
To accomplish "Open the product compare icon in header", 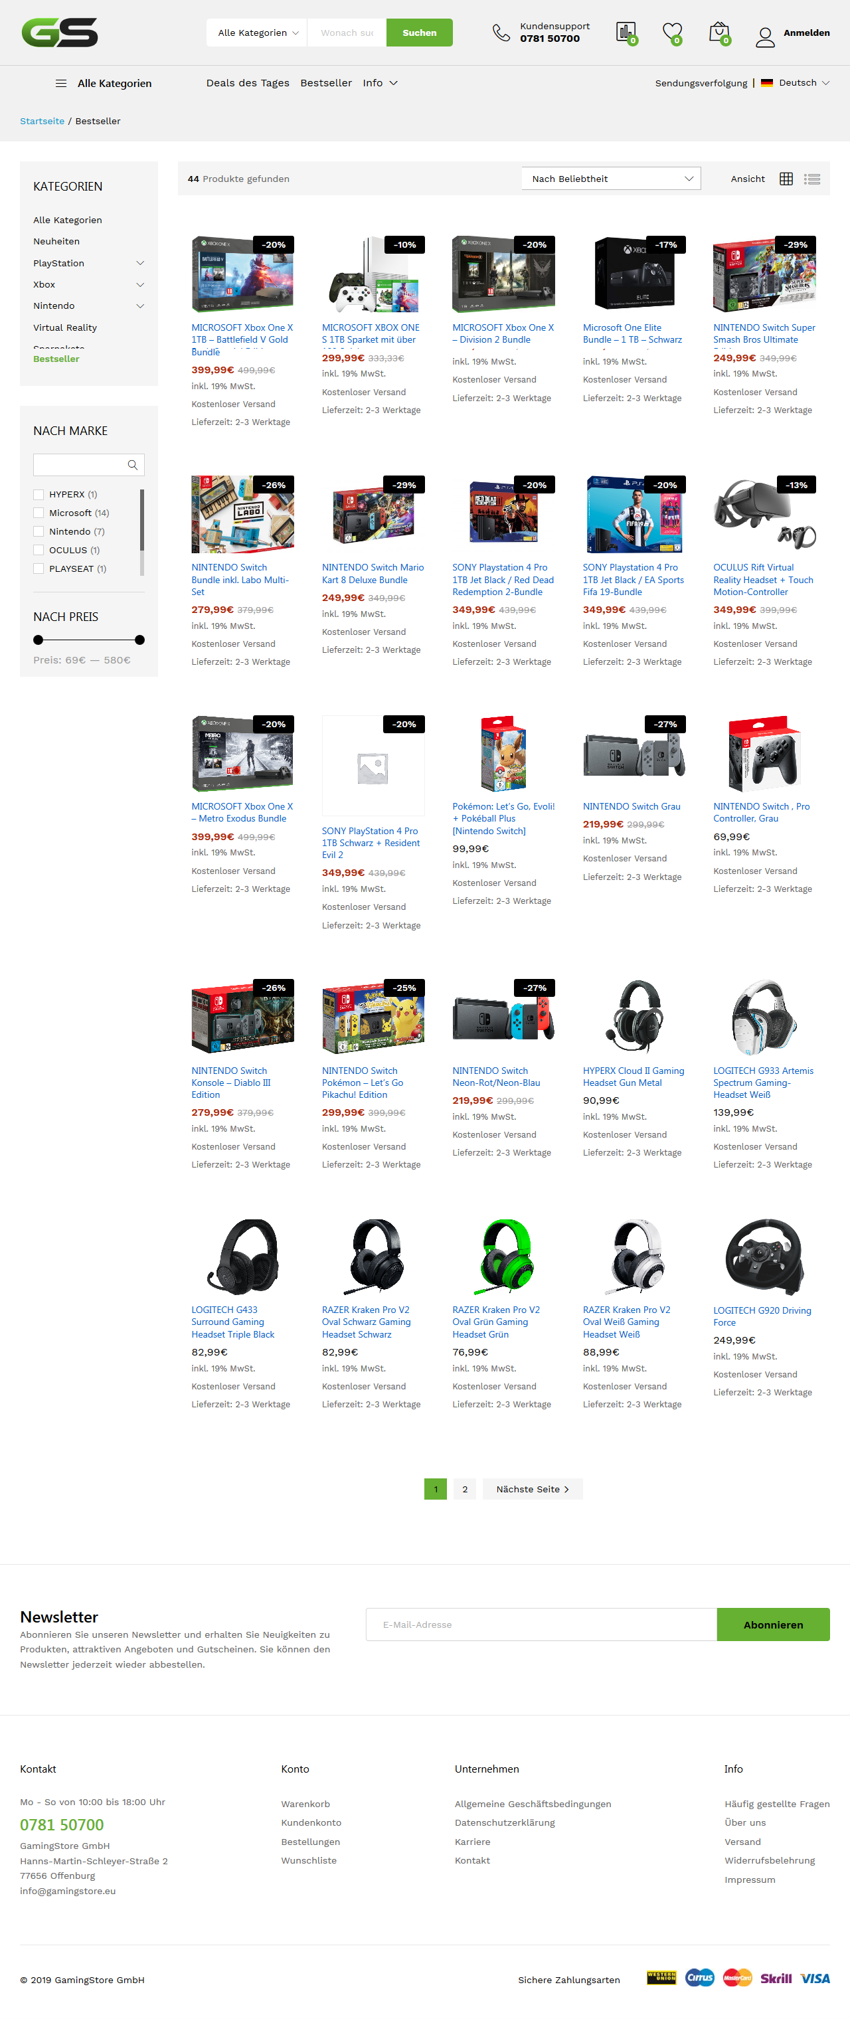I will (625, 32).
